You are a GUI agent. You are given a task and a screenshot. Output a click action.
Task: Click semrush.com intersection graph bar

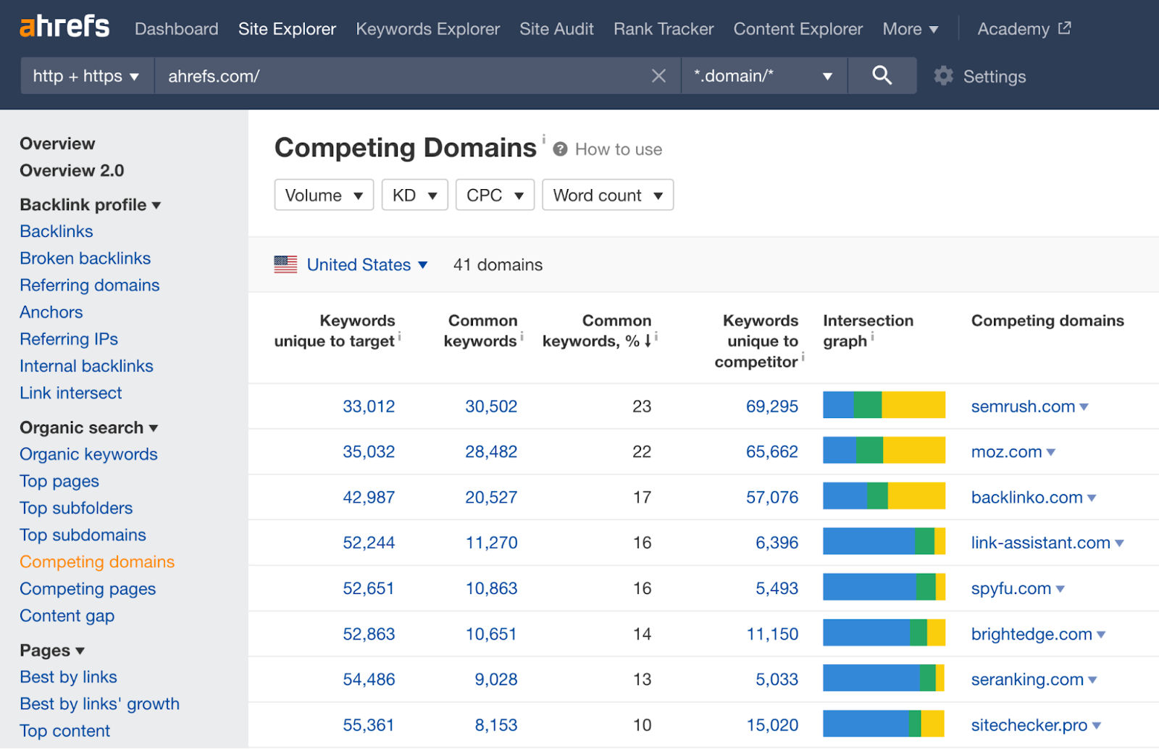click(x=884, y=405)
